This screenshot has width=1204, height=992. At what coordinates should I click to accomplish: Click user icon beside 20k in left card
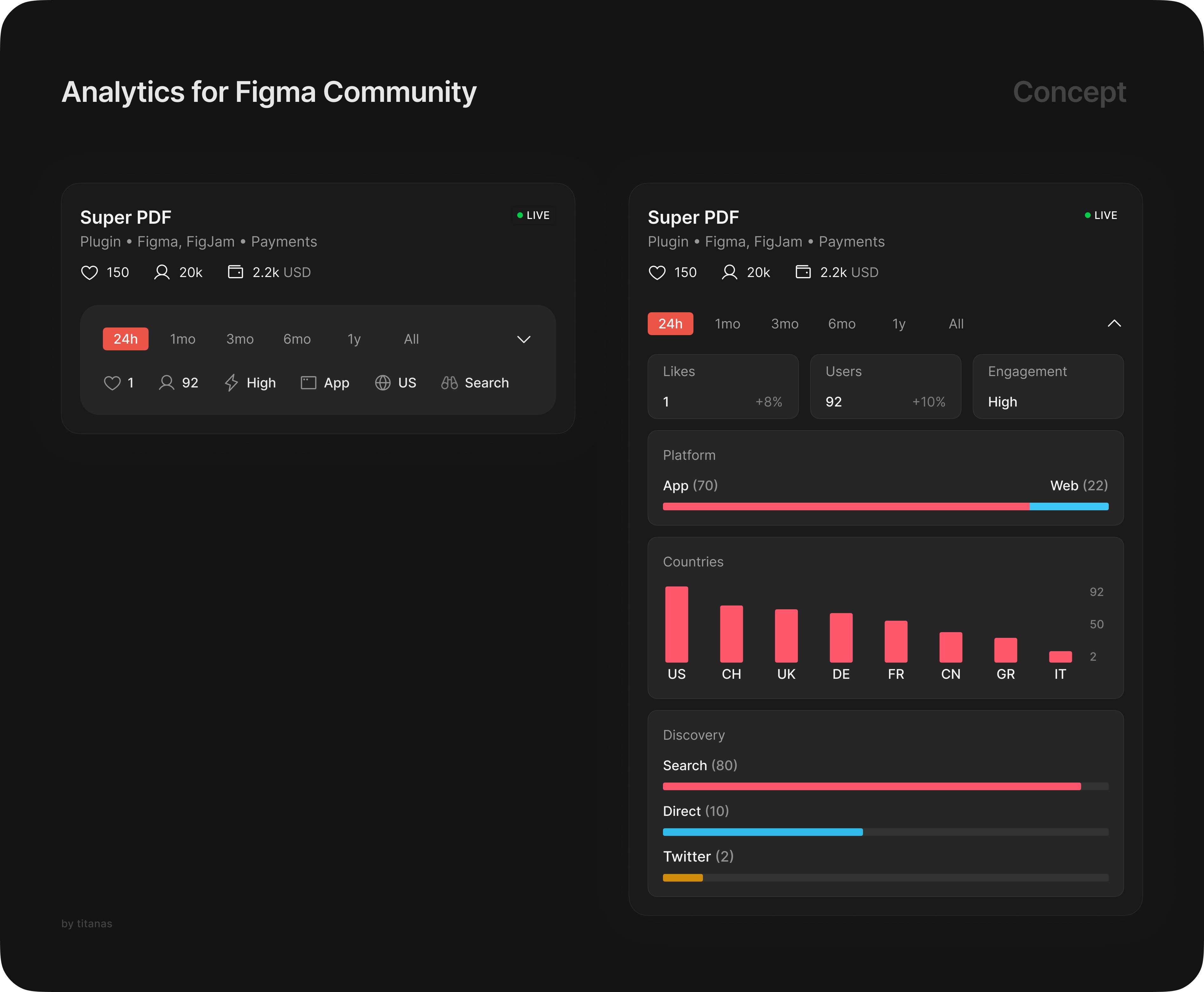point(162,272)
